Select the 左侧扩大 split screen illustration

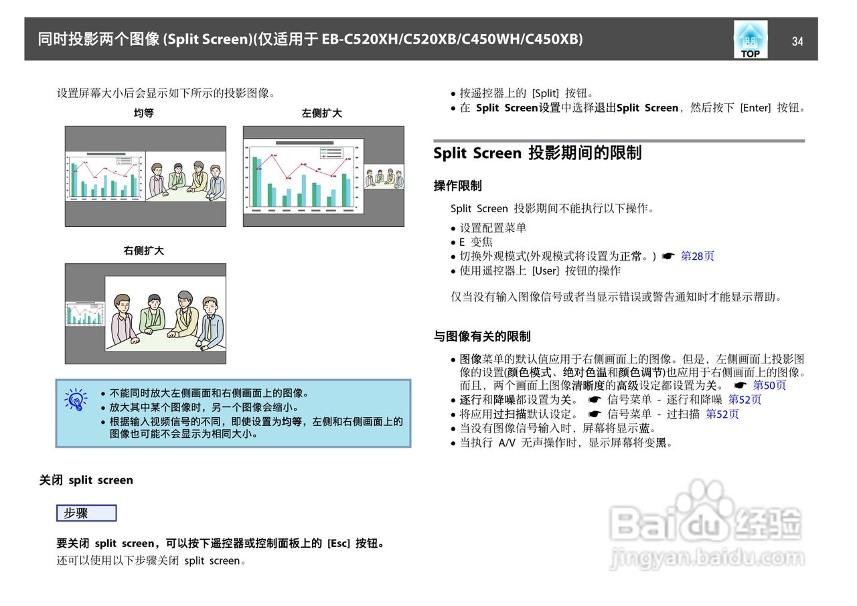point(323,176)
